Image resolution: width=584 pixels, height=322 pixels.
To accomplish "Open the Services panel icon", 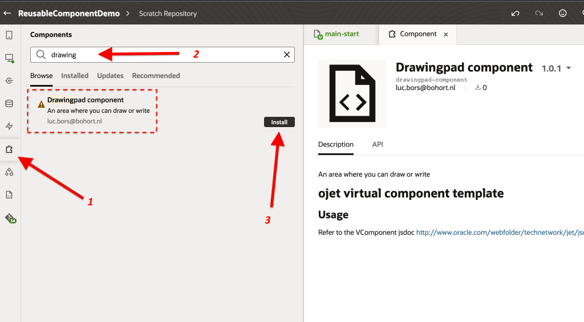I will 9,81.
